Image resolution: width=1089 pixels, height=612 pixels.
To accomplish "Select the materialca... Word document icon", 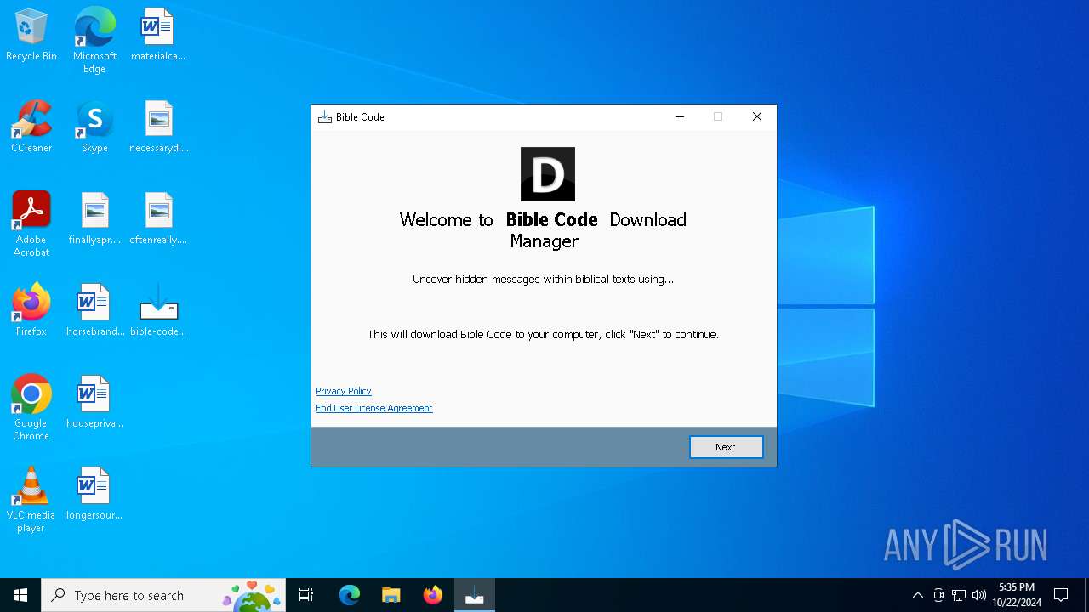I will pyautogui.click(x=158, y=36).
